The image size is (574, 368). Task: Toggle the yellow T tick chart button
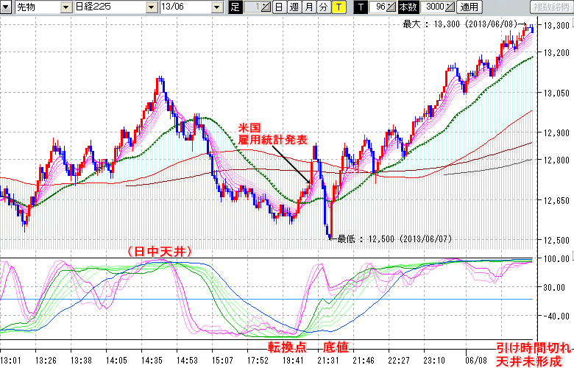coord(338,7)
